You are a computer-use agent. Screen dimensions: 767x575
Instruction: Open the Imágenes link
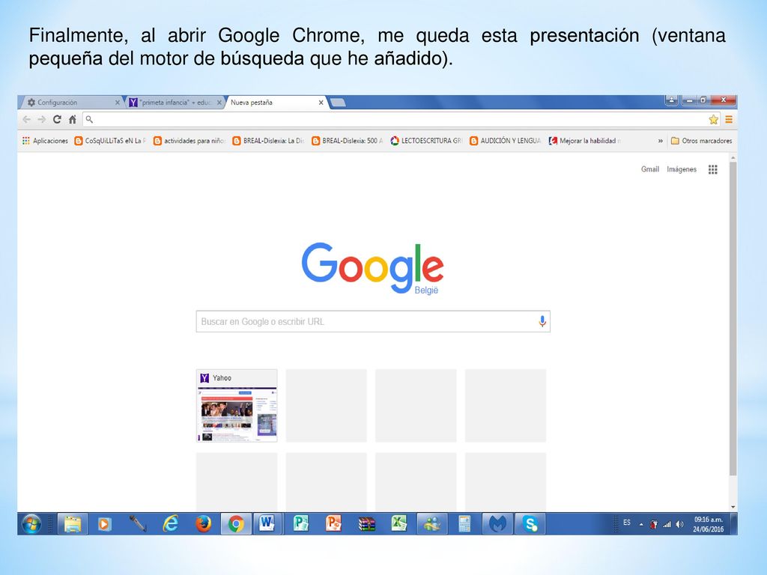pyautogui.click(x=682, y=169)
